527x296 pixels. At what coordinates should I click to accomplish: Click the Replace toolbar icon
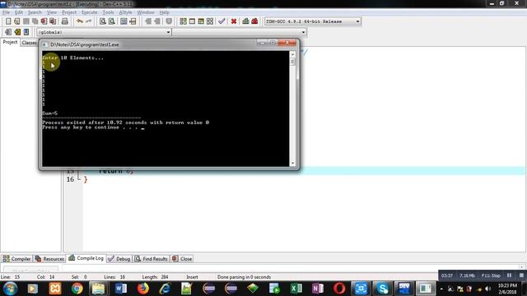point(112,21)
